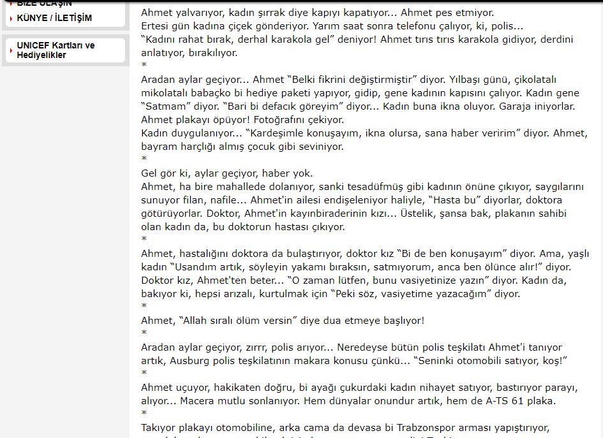The height and width of the screenshot is (438, 603).
Task: Click the line starting "Ahmet, hastalığını doktora da bulaştırıyor"
Action: 365,254
